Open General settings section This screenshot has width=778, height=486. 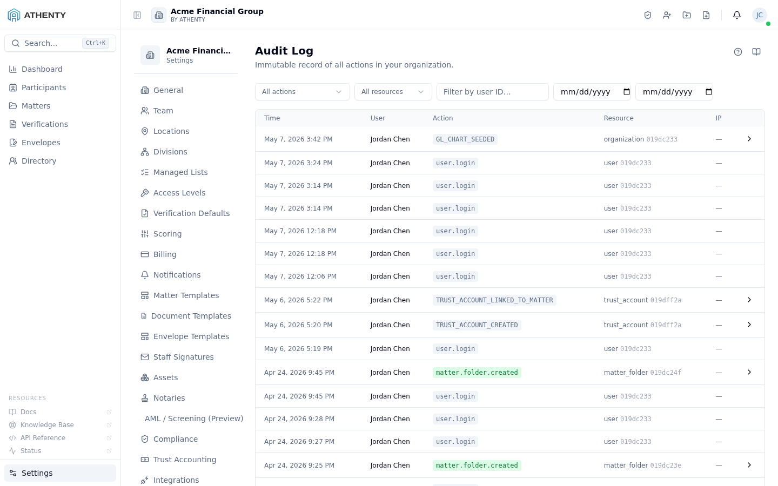186,90
